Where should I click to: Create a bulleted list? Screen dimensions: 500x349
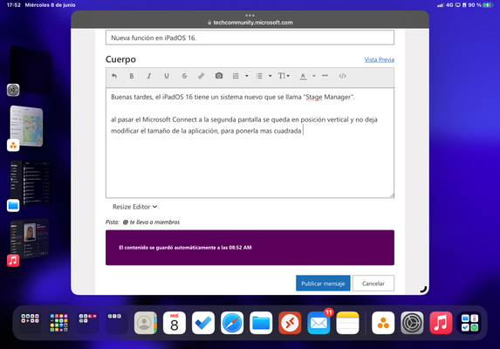(x=259, y=76)
